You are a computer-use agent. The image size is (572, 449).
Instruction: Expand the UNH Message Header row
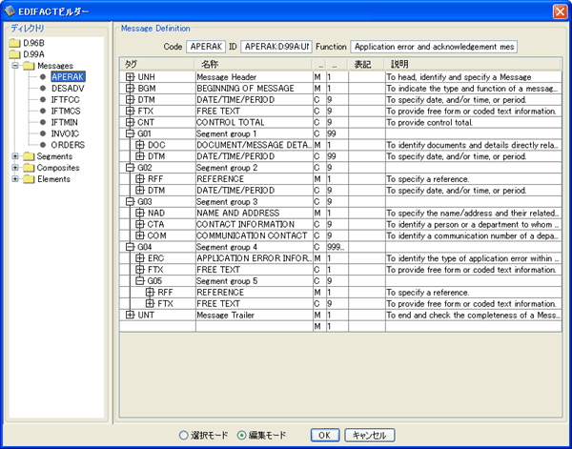click(130, 76)
